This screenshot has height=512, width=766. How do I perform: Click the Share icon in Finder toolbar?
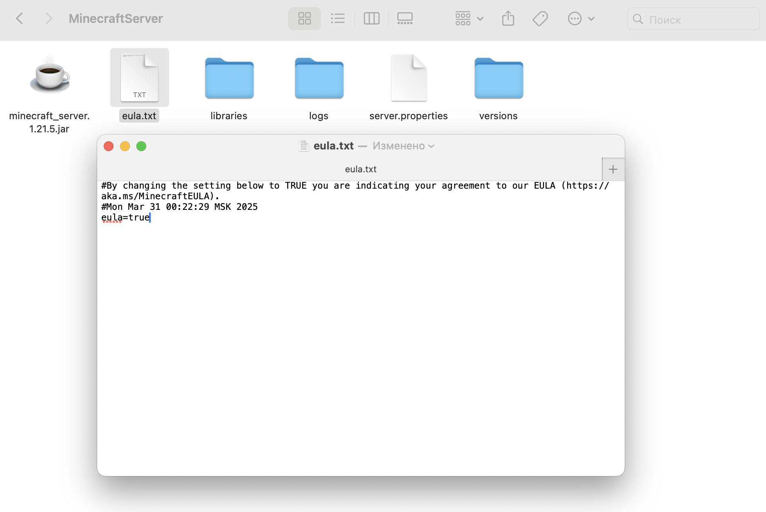pyautogui.click(x=508, y=18)
